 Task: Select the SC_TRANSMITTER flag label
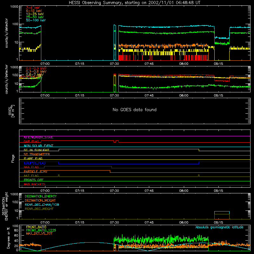coord(37,154)
